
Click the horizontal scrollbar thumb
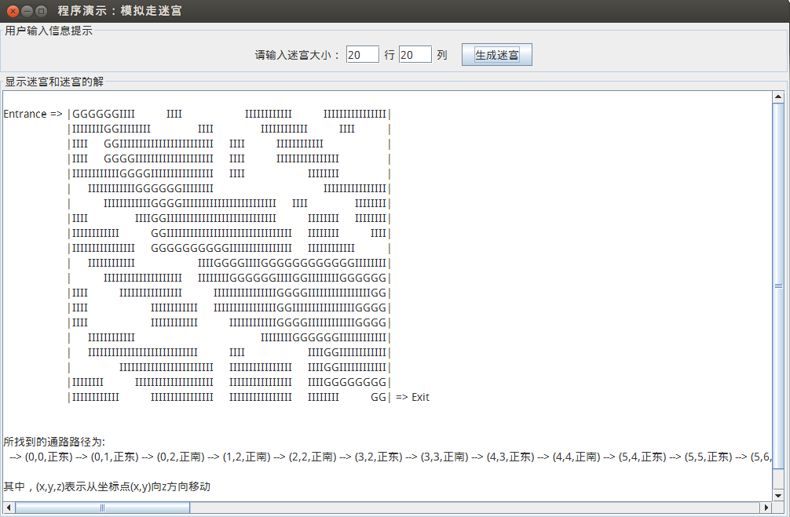tap(102, 508)
